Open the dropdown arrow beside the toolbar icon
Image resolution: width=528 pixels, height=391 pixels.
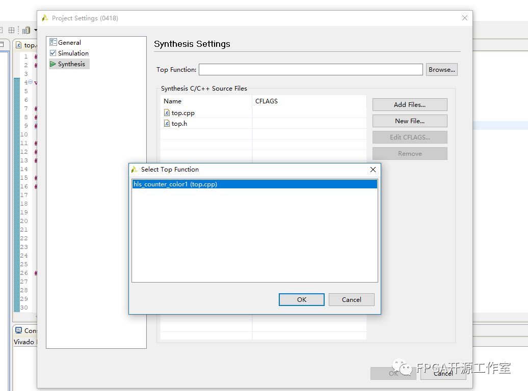tap(35, 31)
